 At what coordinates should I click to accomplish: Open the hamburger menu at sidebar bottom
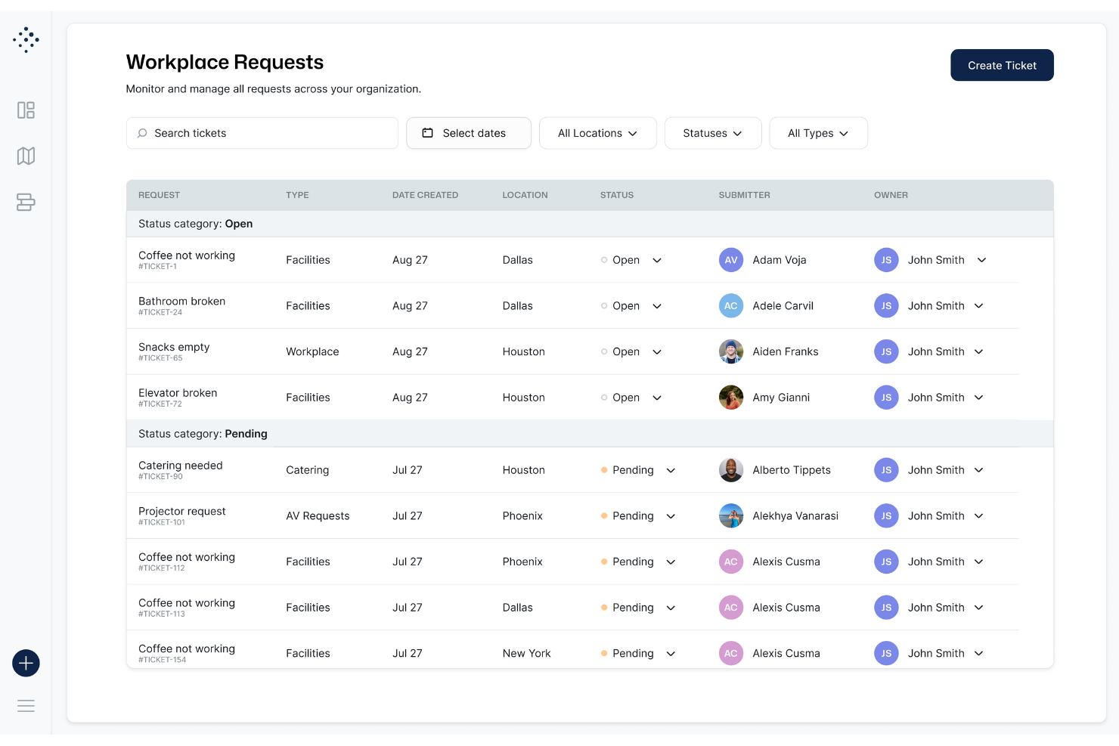click(26, 705)
